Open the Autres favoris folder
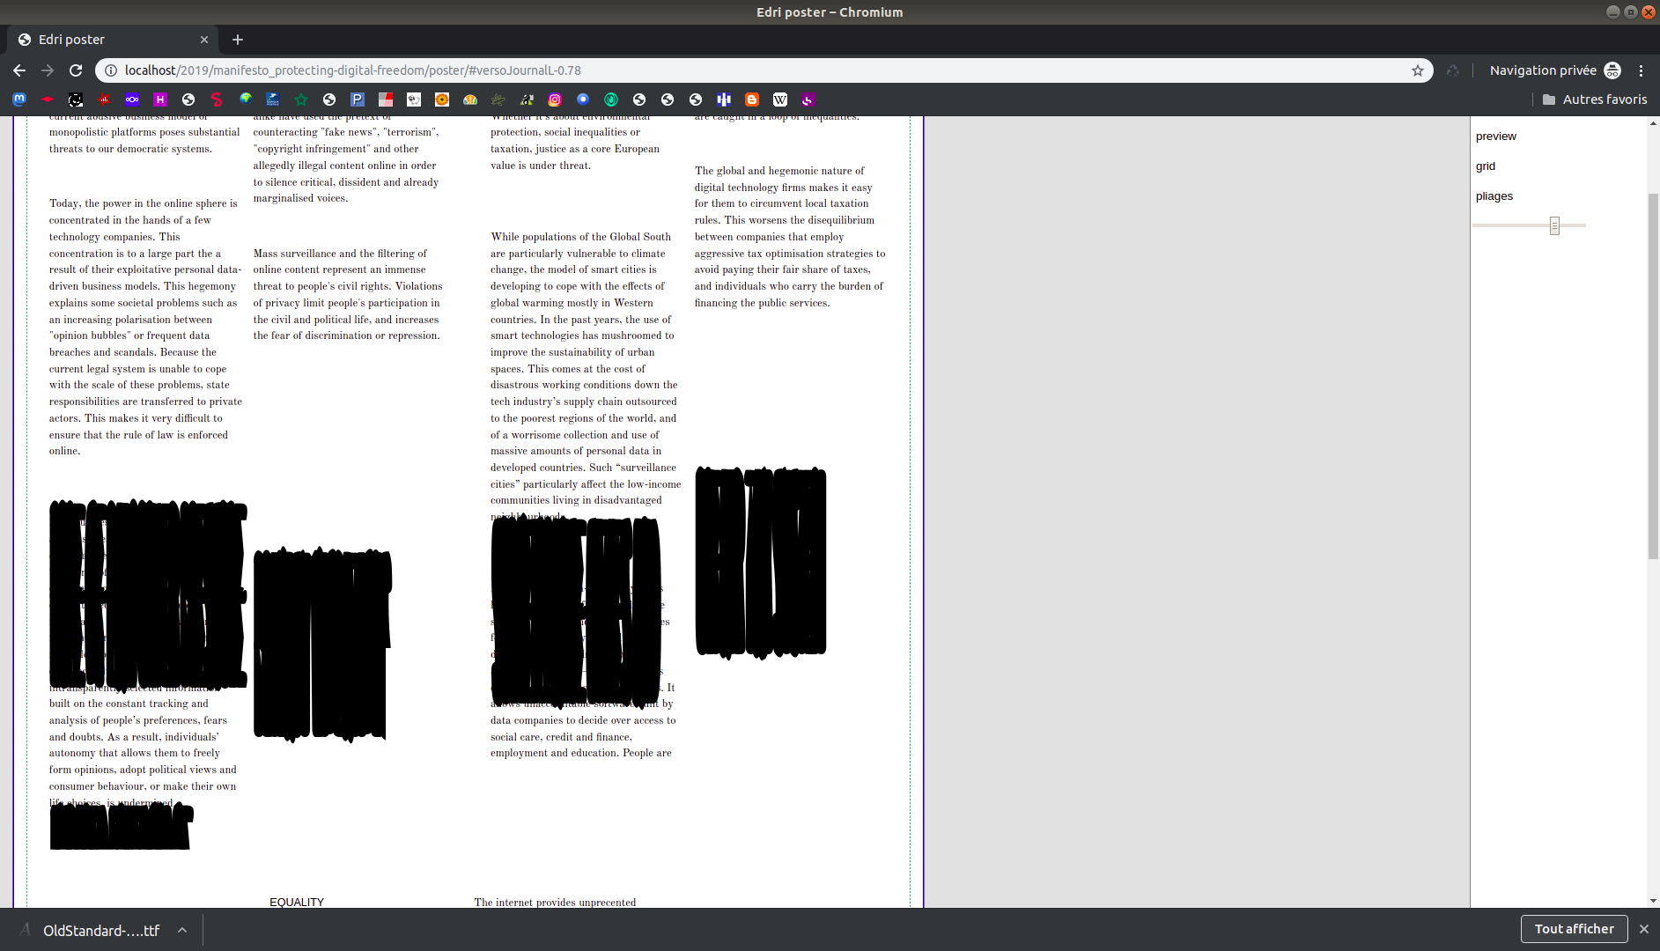Screen dimensions: 1660x951 (x=1595, y=100)
